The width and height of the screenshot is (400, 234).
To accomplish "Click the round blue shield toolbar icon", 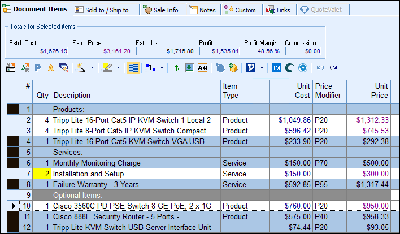I will pos(303,68).
